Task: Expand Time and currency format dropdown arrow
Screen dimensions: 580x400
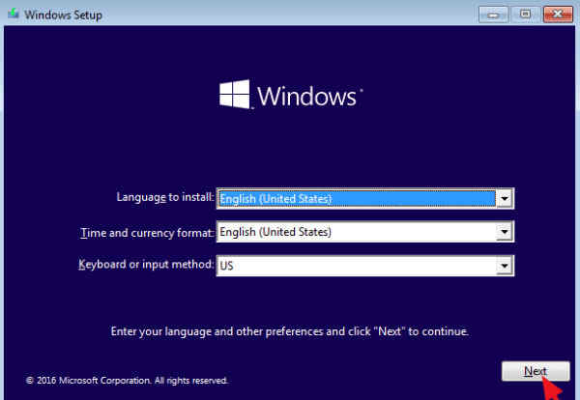Action: tap(505, 232)
